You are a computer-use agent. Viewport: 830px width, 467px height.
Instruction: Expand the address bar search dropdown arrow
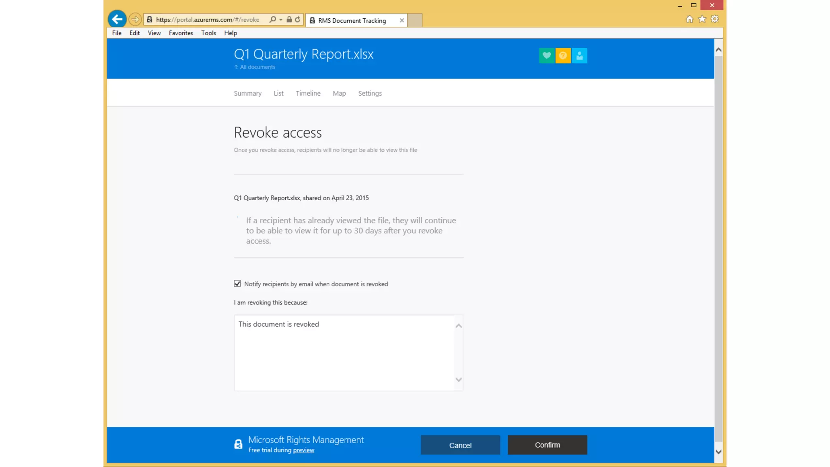pos(281,19)
